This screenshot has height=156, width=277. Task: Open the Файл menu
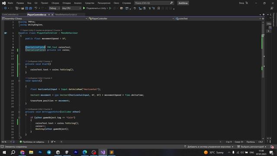(x=10, y=3)
